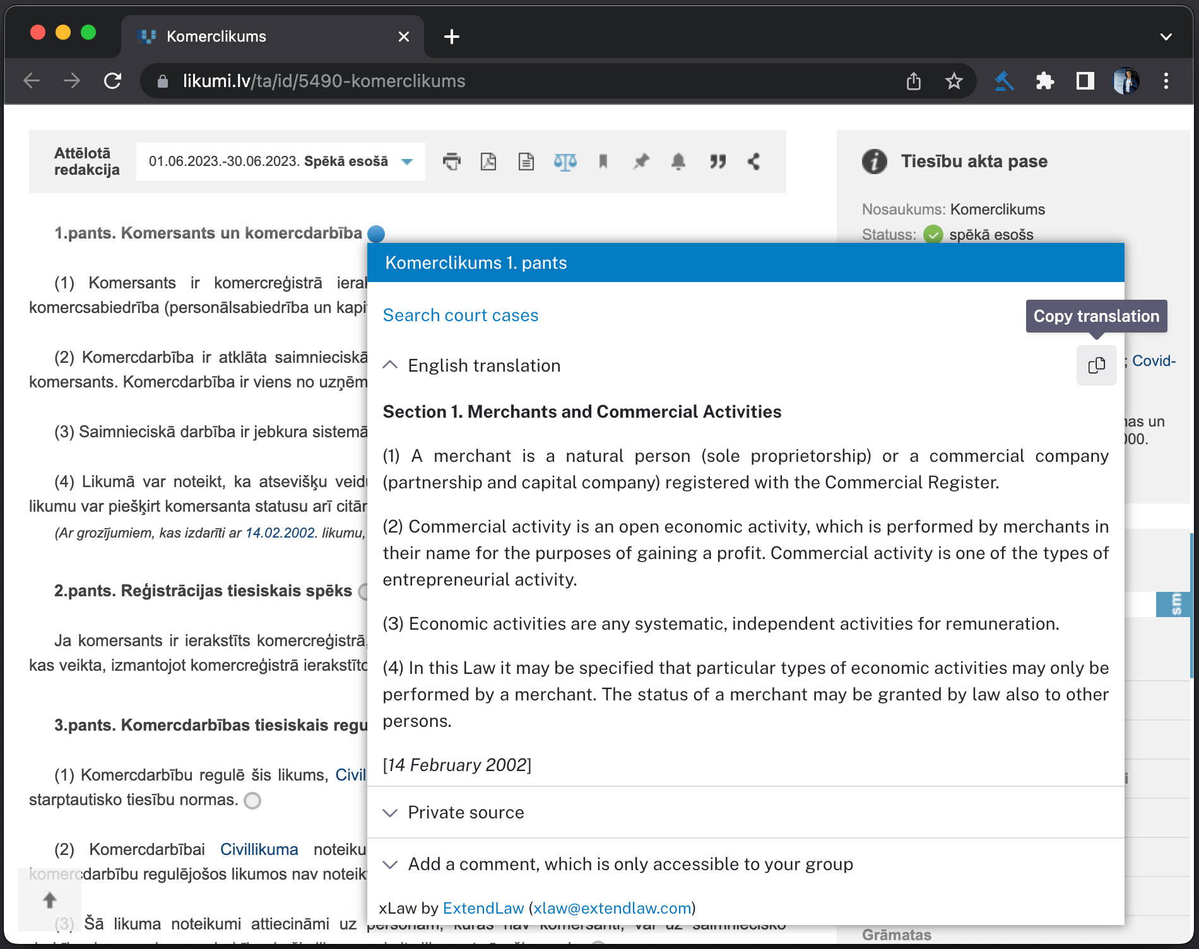Viewport: 1199px width, 949px height.
Task: View site lock security icon
Action: coord(163,81)
